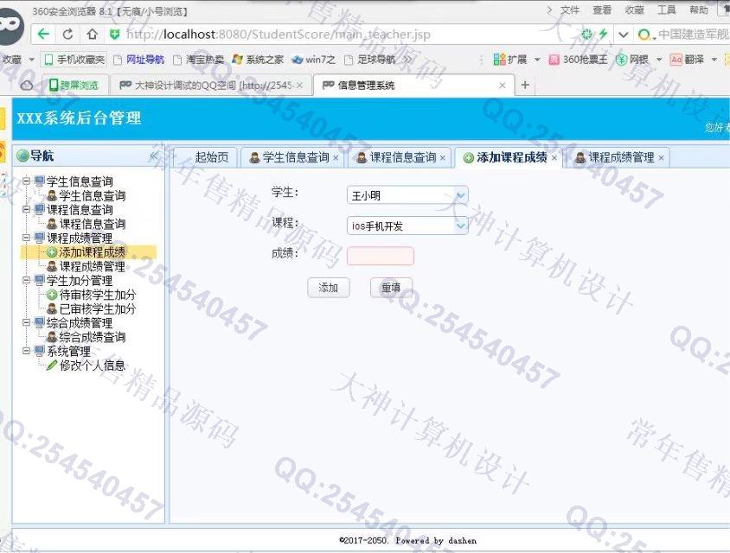Image resolution: width=730 pixels, height=553 pixels.
Task: Open the browser home page icon
Action: coord(93,34)
